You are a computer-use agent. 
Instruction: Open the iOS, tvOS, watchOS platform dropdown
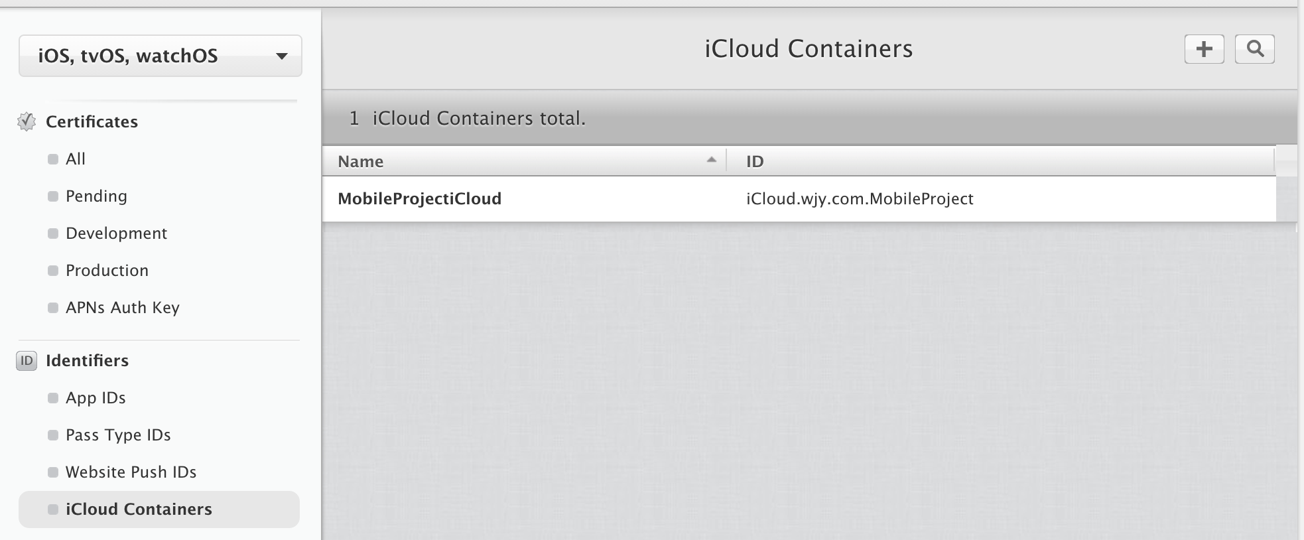[161, 56]
